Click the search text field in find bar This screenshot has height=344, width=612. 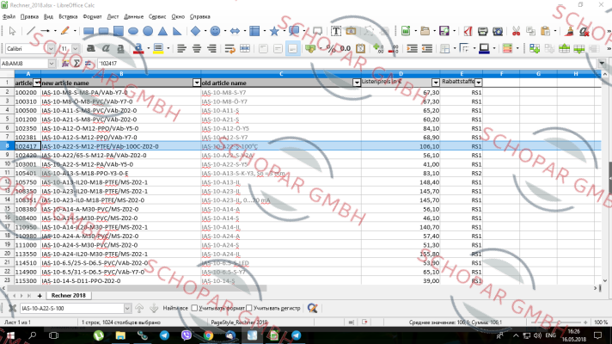[x=72, y=308]
